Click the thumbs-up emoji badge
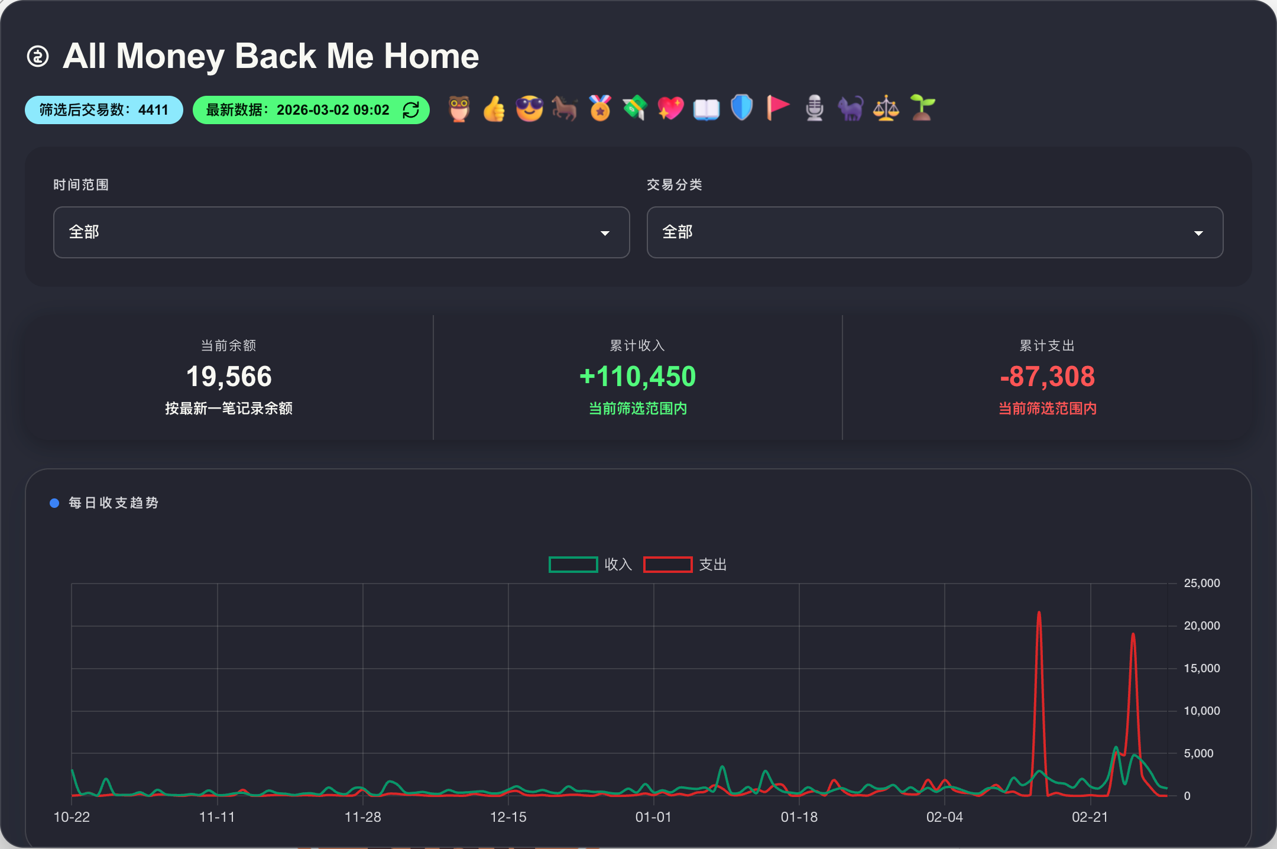1277x849 pixels. (x=494, y=109)
